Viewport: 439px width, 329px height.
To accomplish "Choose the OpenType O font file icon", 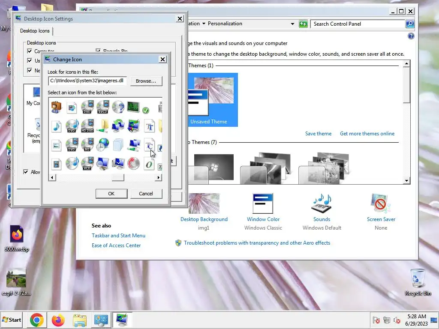I will click(149, 164).
